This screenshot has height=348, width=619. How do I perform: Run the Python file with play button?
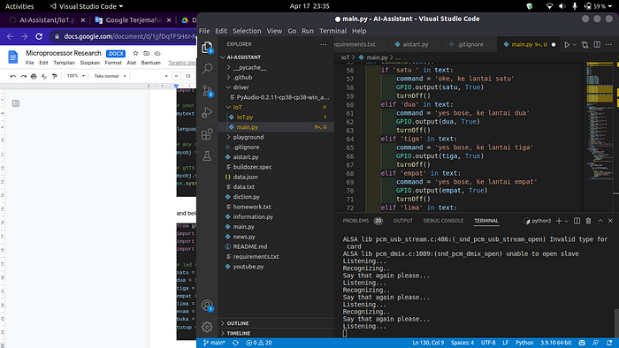567,44
